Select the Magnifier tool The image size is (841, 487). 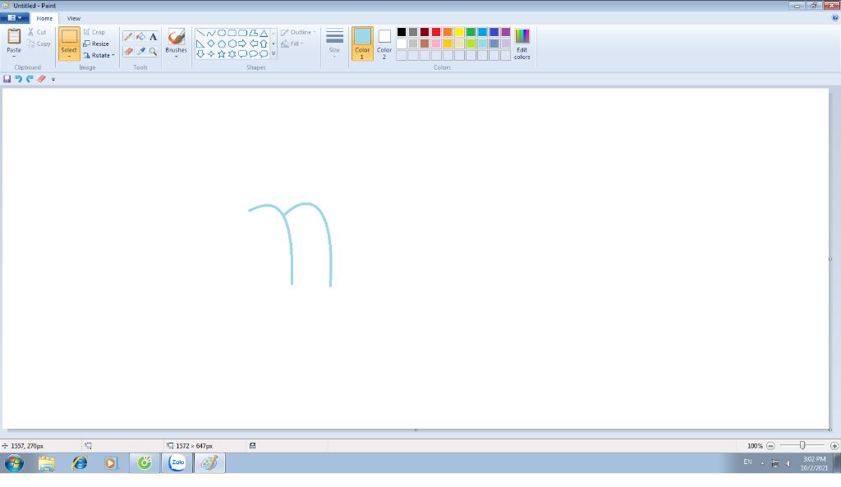pyautogui.click(x=153, y=52)
